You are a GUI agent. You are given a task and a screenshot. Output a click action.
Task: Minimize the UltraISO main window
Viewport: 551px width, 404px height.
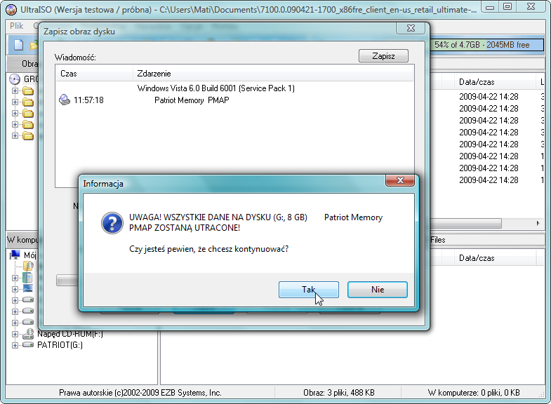489,7
